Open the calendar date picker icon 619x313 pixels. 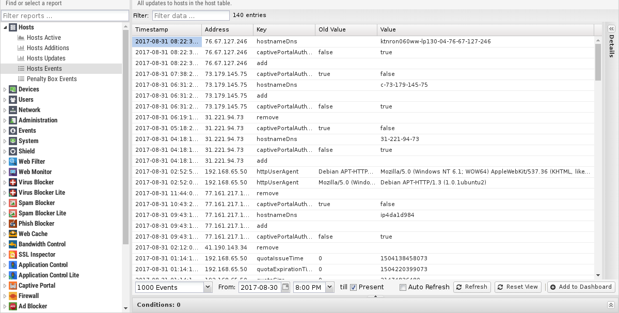pyautogui.click(x=285, y=287)
